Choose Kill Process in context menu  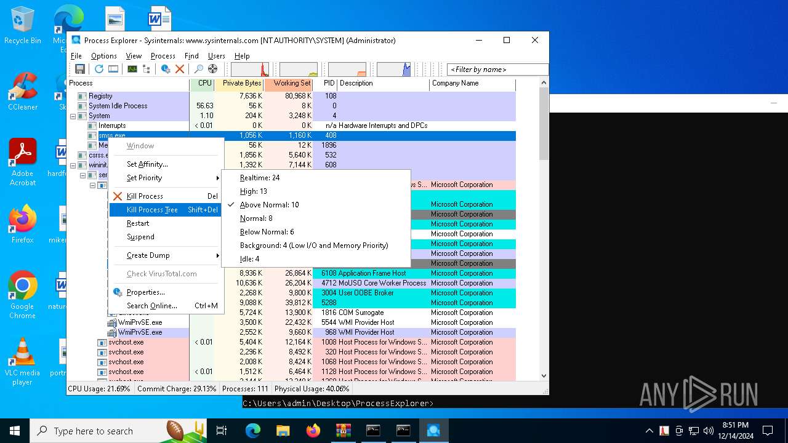[x=166, y=196]
